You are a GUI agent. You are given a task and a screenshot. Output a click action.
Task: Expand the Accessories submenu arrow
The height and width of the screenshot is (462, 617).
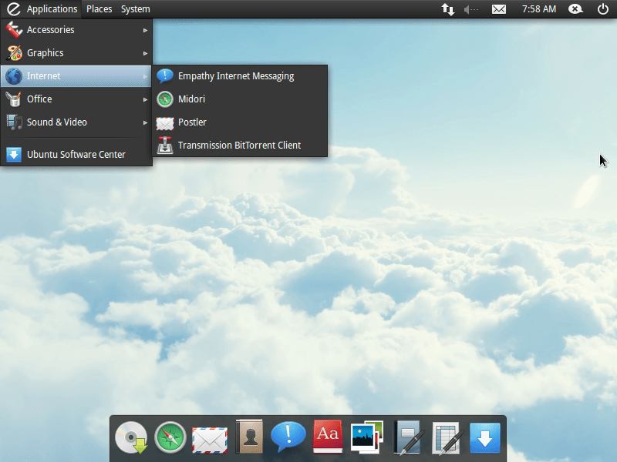[145, 30]
